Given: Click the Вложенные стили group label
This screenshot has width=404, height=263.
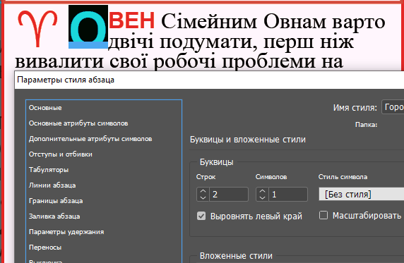Looking at the screenshot, I should click(236, 256).
